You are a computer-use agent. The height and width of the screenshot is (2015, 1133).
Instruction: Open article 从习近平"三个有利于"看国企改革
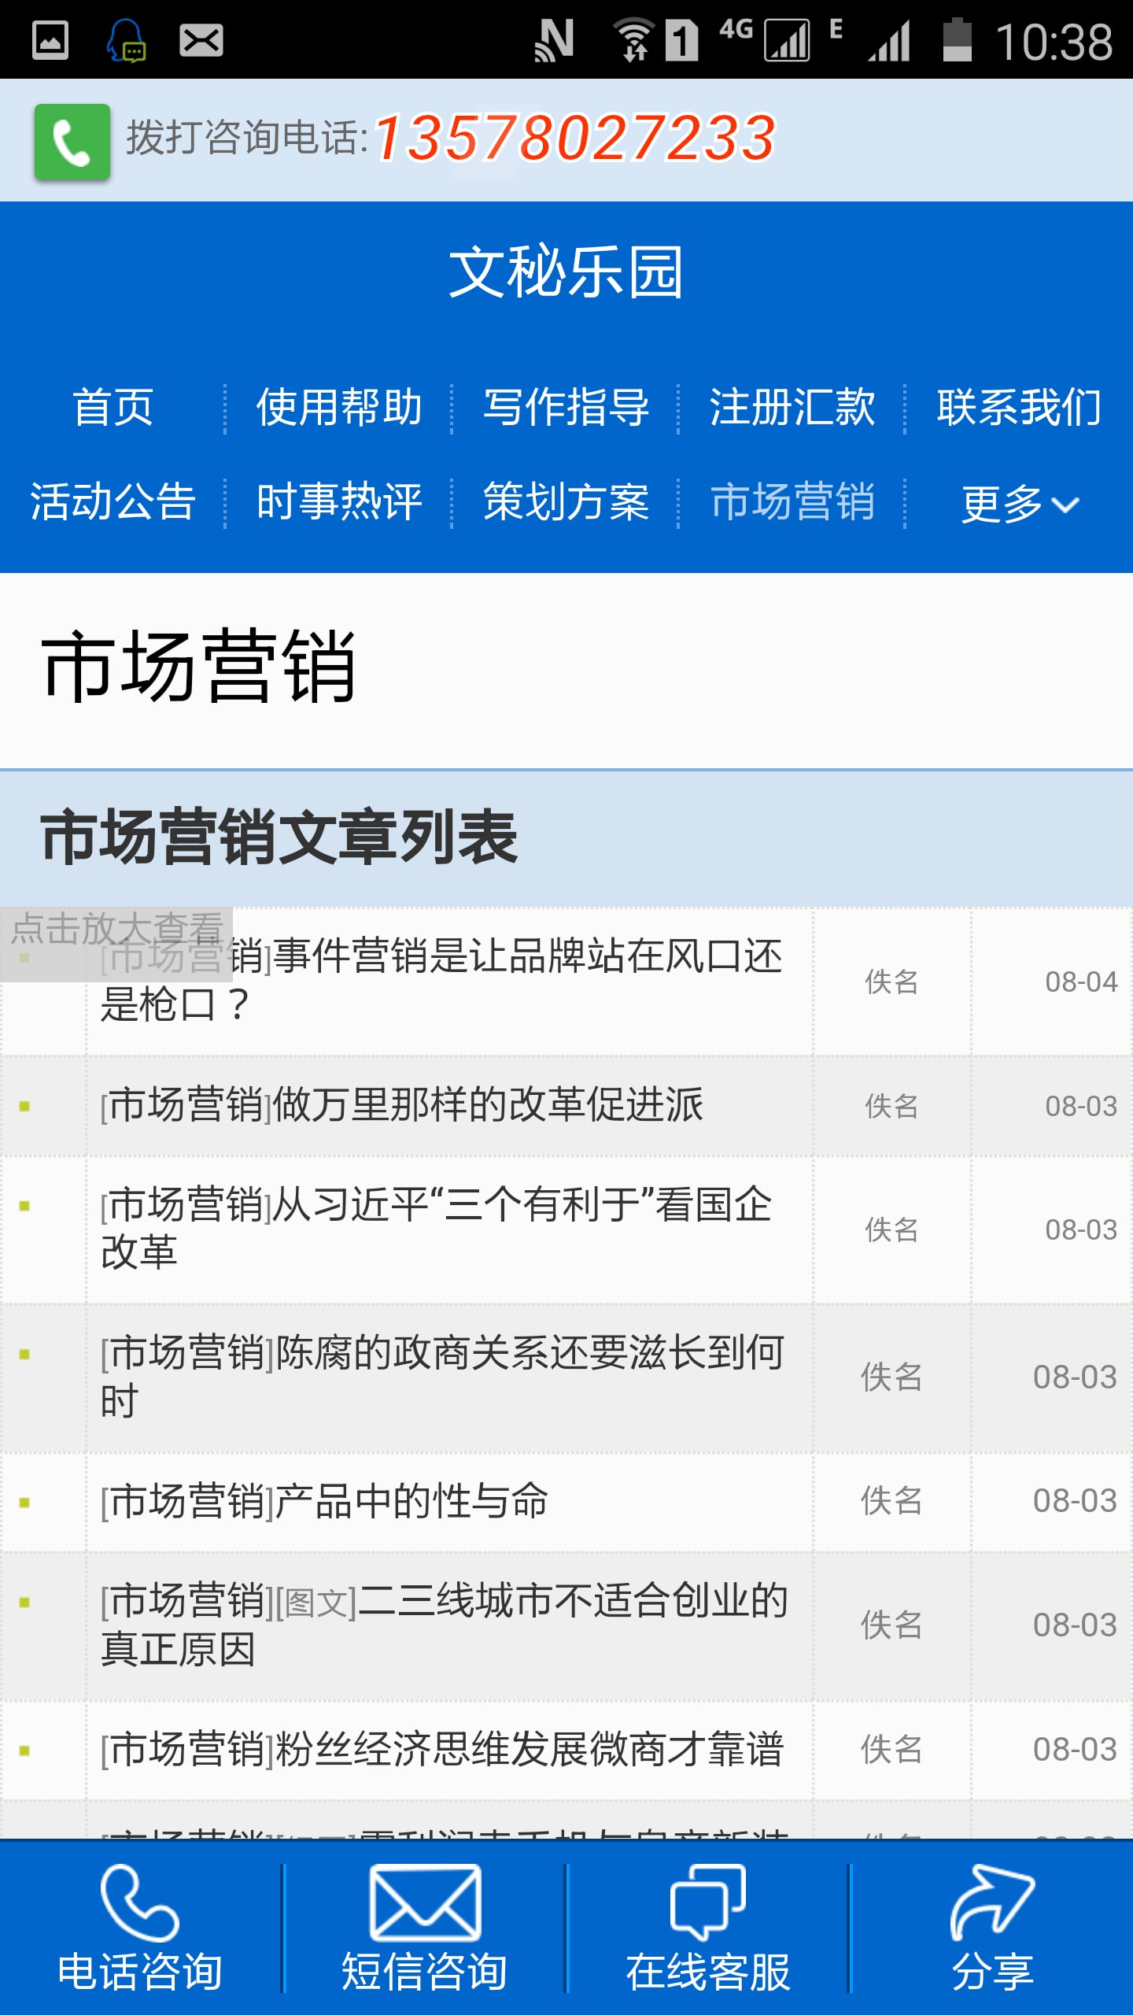click(437, 1229)
